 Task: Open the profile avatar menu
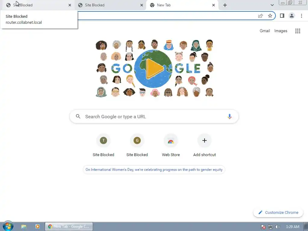[292, 16]
